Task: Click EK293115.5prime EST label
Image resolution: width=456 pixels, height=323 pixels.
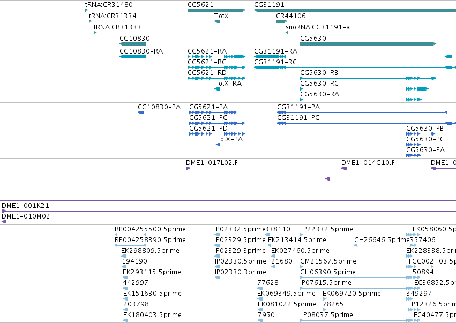Action: click(x=152, y=272)
